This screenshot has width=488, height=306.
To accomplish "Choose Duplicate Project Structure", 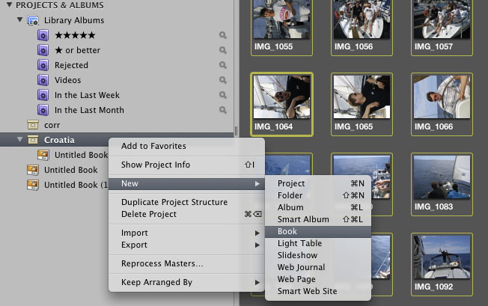I will coord(186,202).
